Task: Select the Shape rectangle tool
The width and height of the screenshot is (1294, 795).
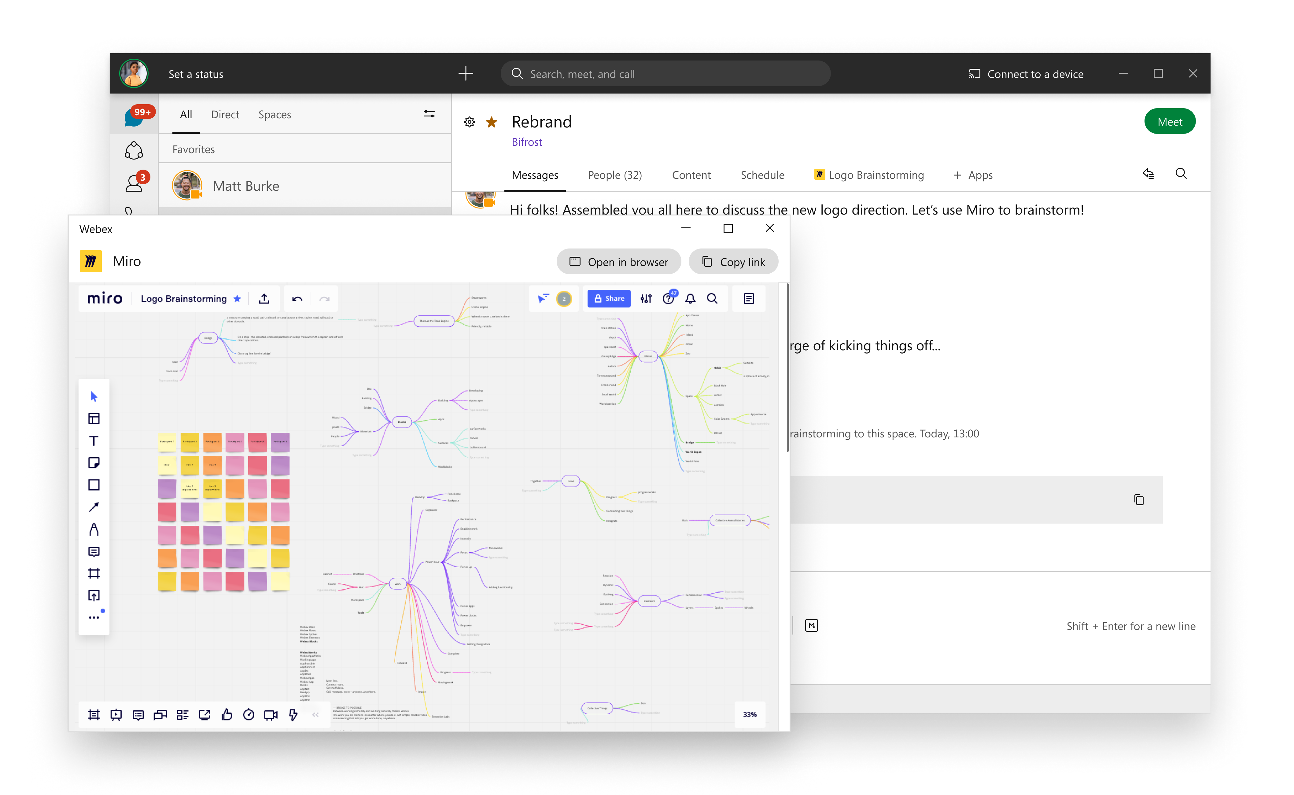Action: tap(94, 485)
